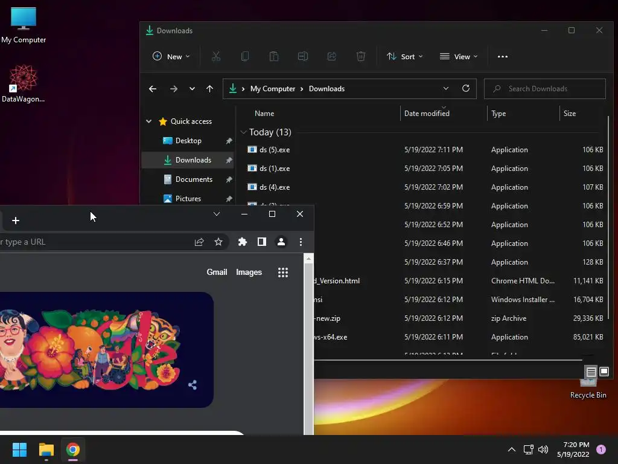Open a new tab in Chrome
The image size is (618, 464).
tap(16, 221)
